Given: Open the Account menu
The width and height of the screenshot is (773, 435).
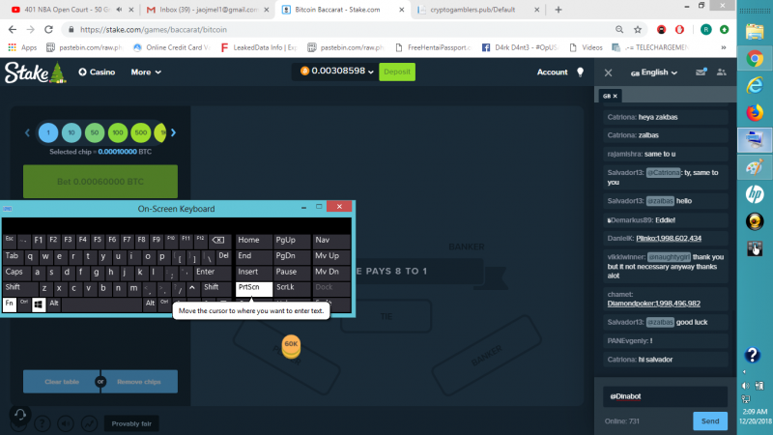Looking at the screenshot, I should [x=552, y=72].
